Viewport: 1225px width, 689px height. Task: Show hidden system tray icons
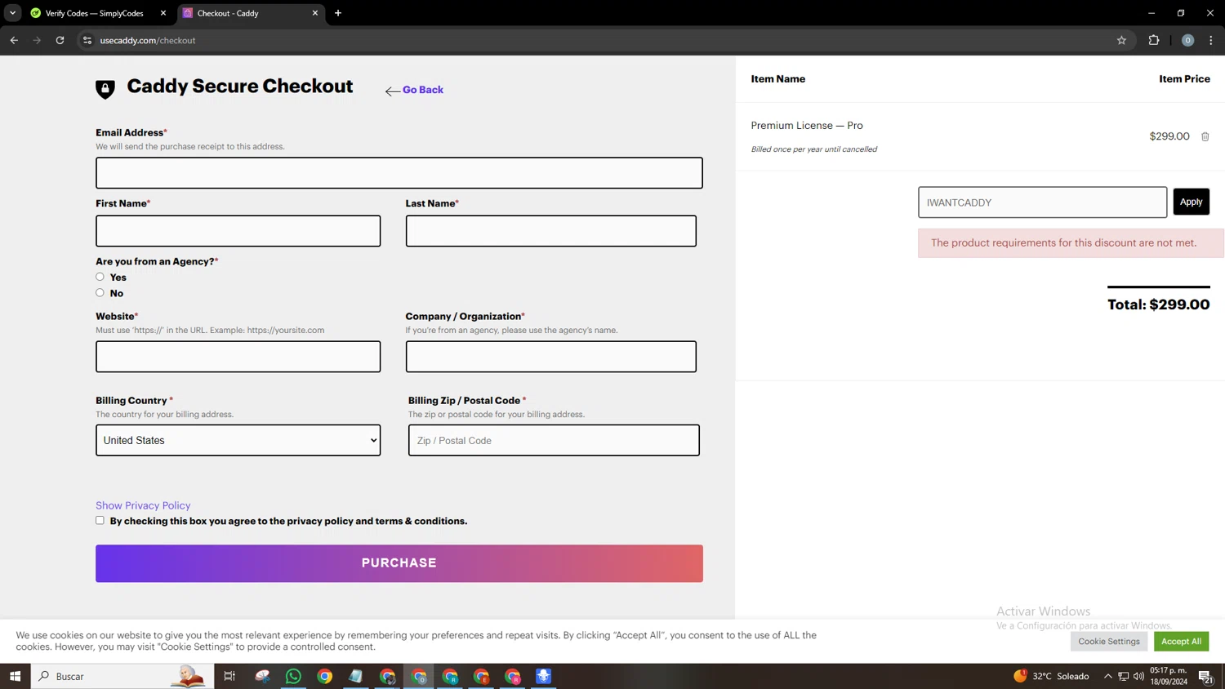(x=1107, y=676)
